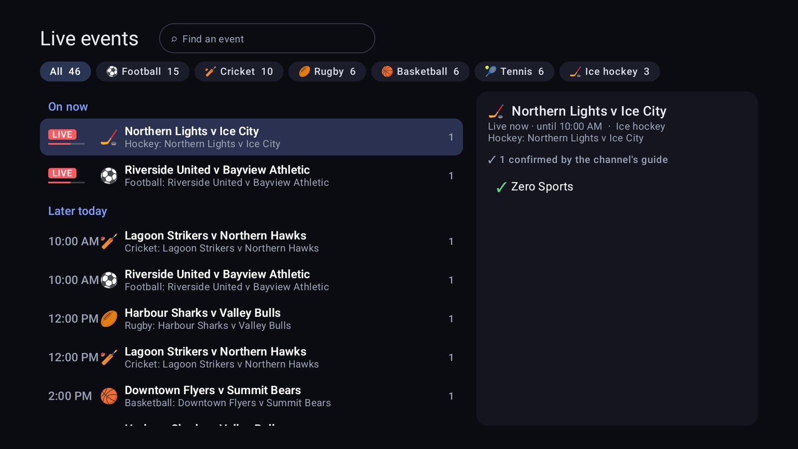The height and width of the screenshot is (449, 798).
Task: Select 12:00 PM Lagoon Strikers v Northern Hawks
Action: pyautogui.click(x=251, y=357)
